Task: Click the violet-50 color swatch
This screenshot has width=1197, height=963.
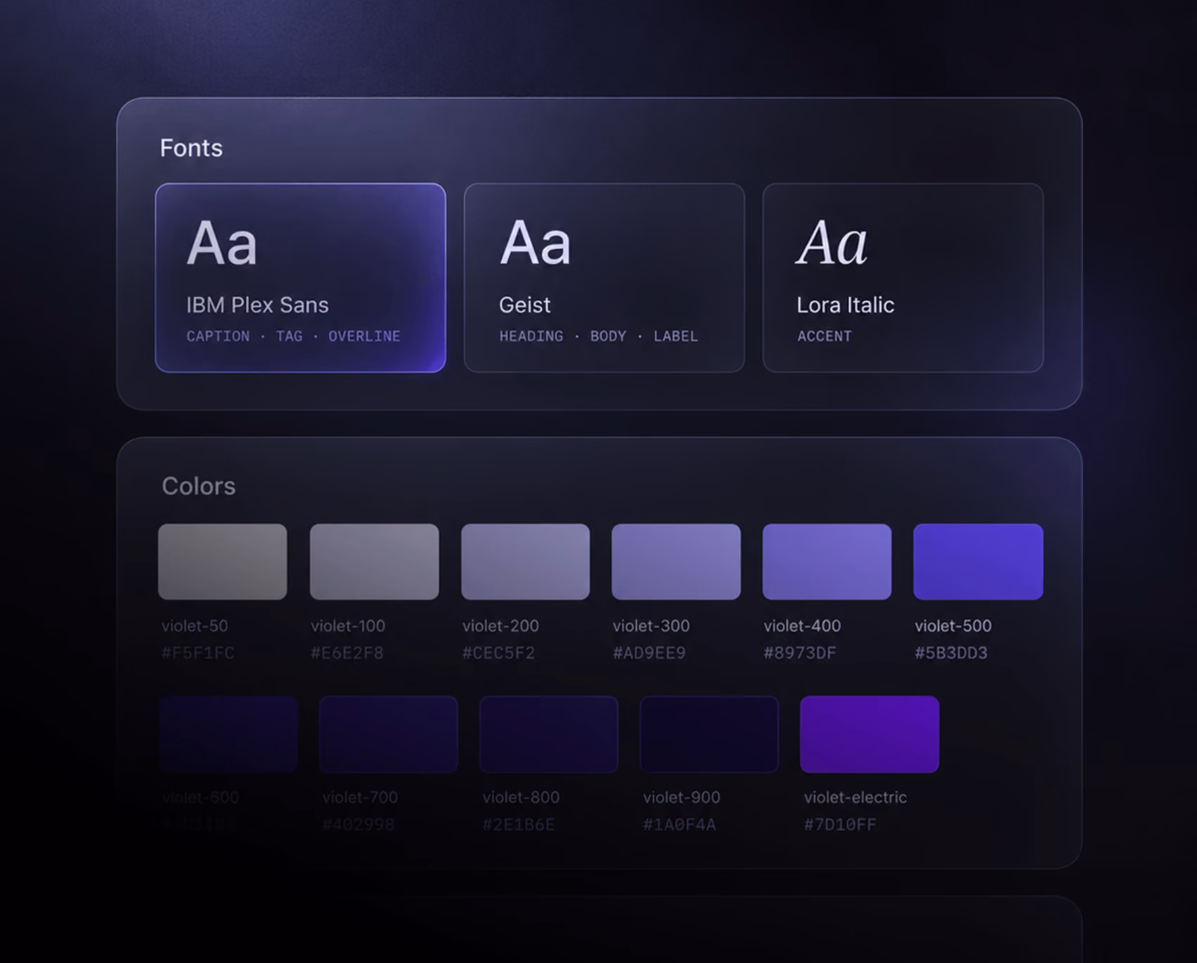Action: click(x=222, y=562)
